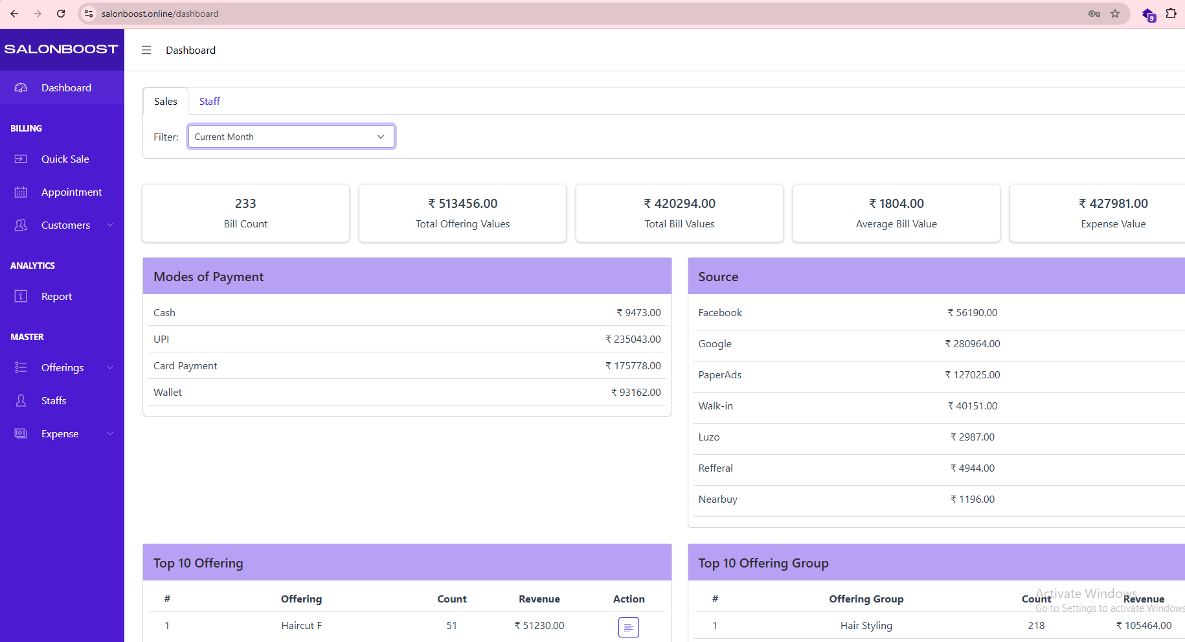Click the browser address bar URL
The image size is (1185, 642).
coord(160,14)
